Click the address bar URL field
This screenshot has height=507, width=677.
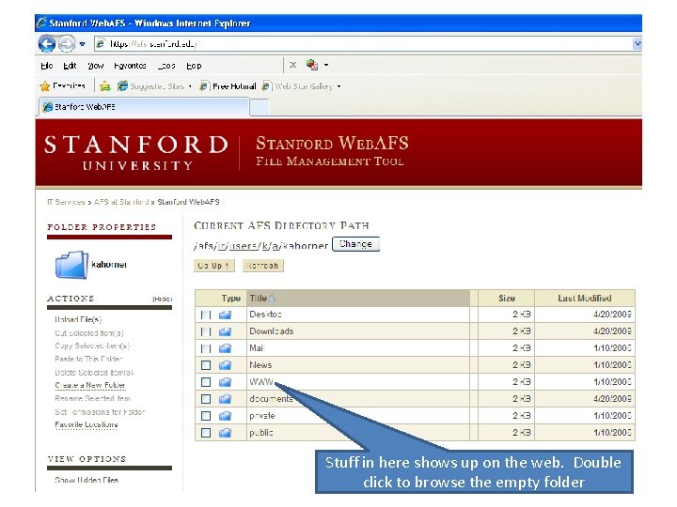[x=364, y=43]
